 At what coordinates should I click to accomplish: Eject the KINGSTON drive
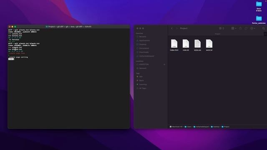(x=164, y=65)
